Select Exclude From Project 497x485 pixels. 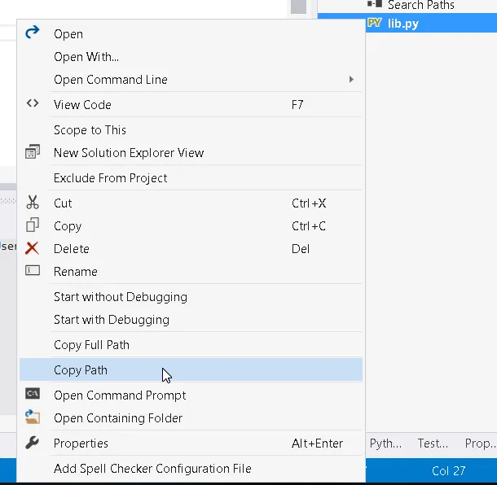(110, 178)
